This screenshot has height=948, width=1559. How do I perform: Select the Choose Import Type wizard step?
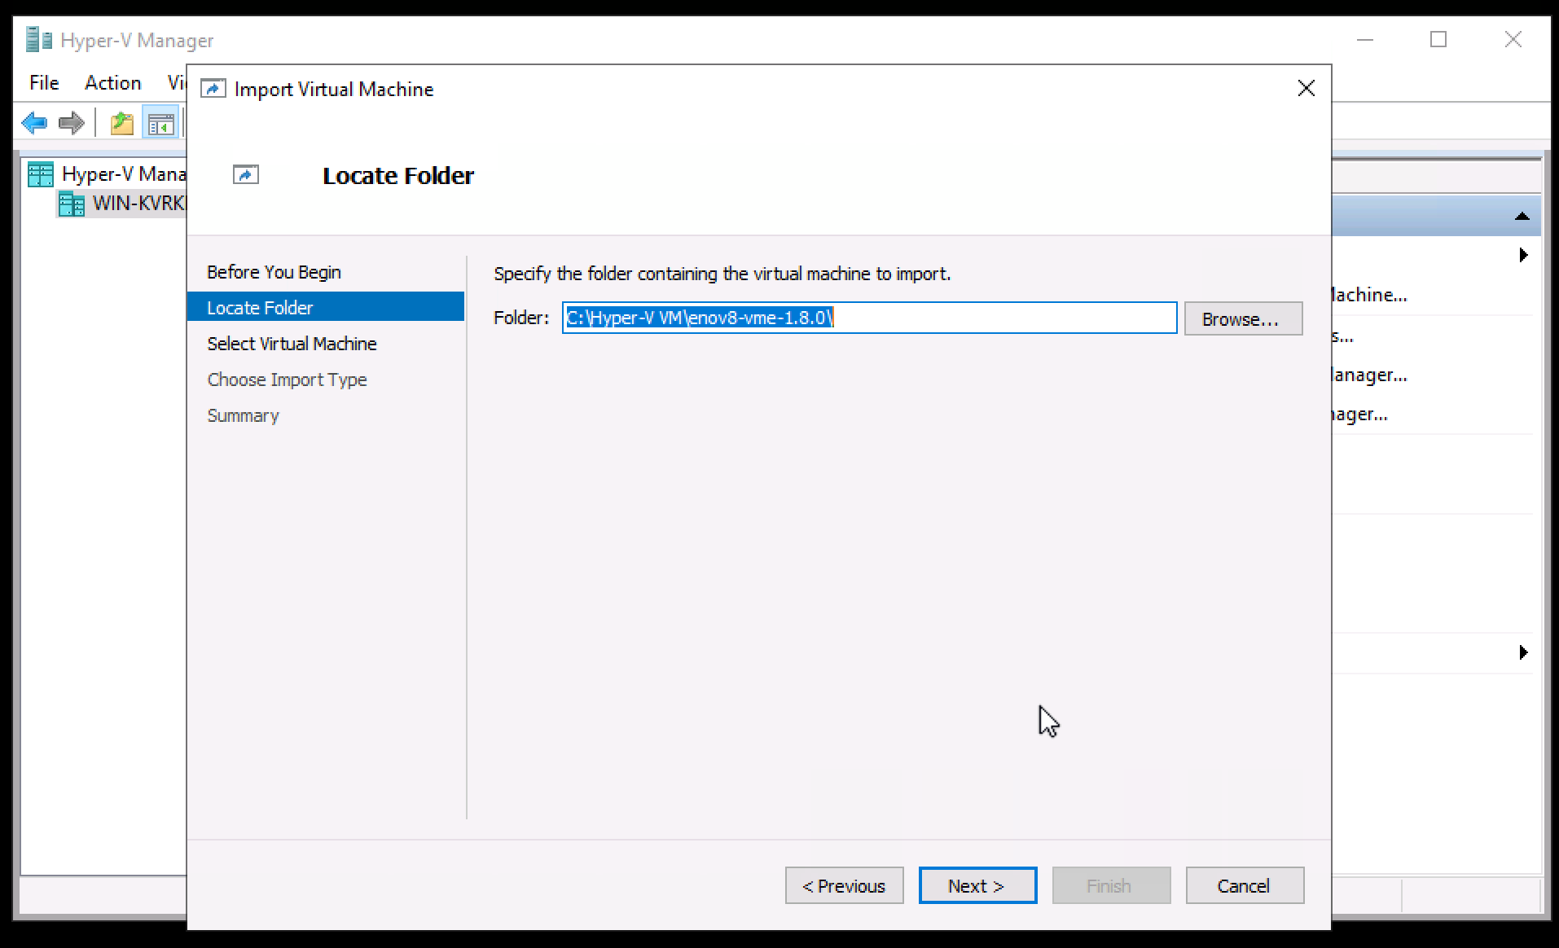coord(287,380)
